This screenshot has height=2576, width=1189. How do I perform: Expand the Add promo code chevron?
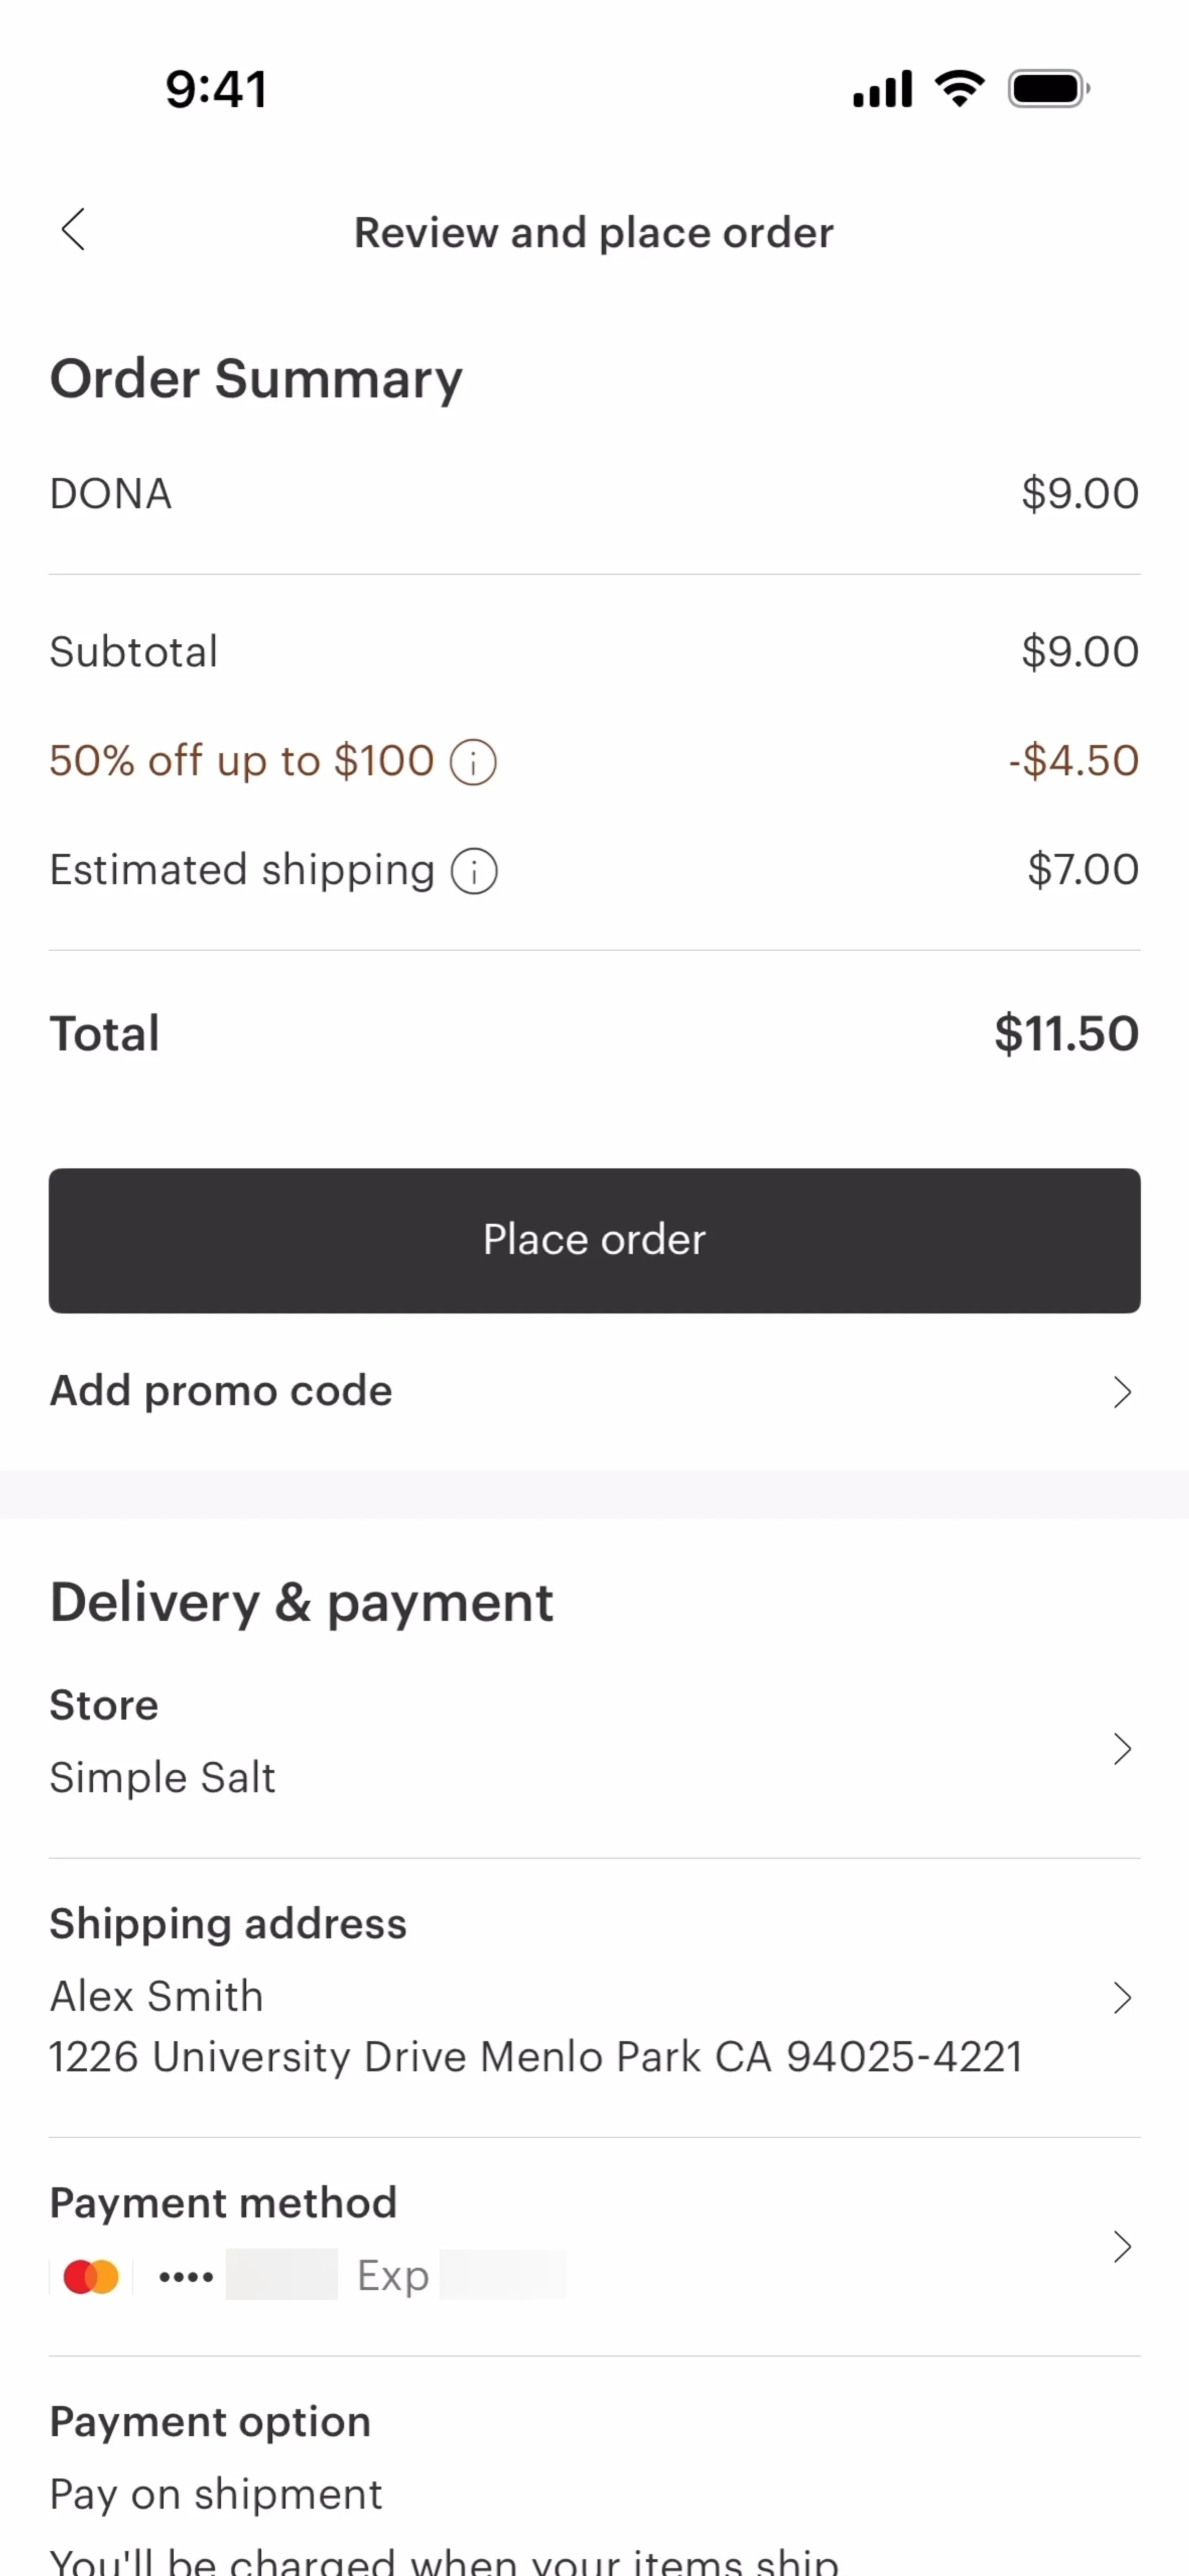coord(1122,1392)
